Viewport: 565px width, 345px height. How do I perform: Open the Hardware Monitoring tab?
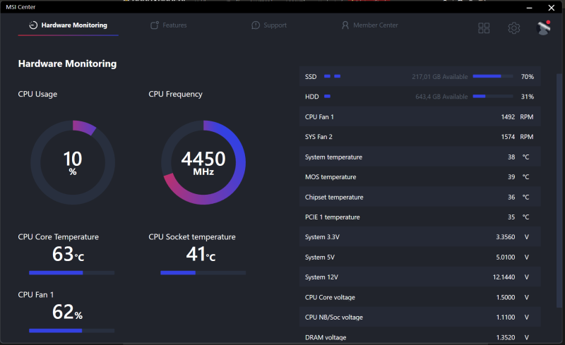tap(68, 25)
